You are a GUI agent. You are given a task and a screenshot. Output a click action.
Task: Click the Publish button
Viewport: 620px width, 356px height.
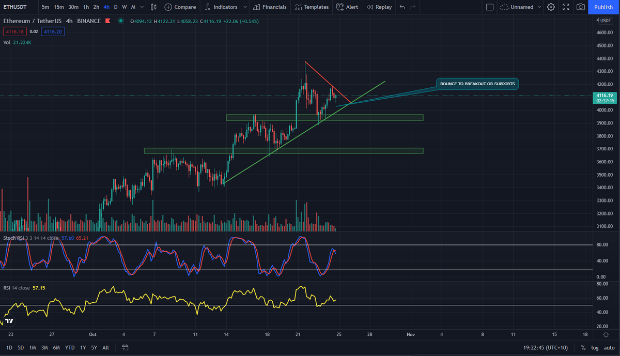pos(603,7)
